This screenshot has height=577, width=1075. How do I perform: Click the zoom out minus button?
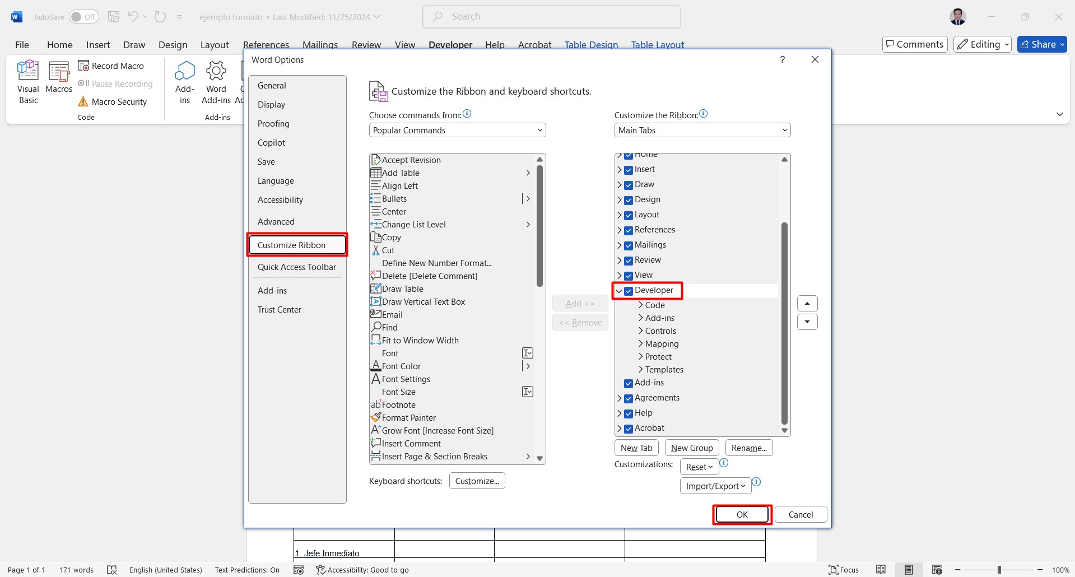point(958,570)
